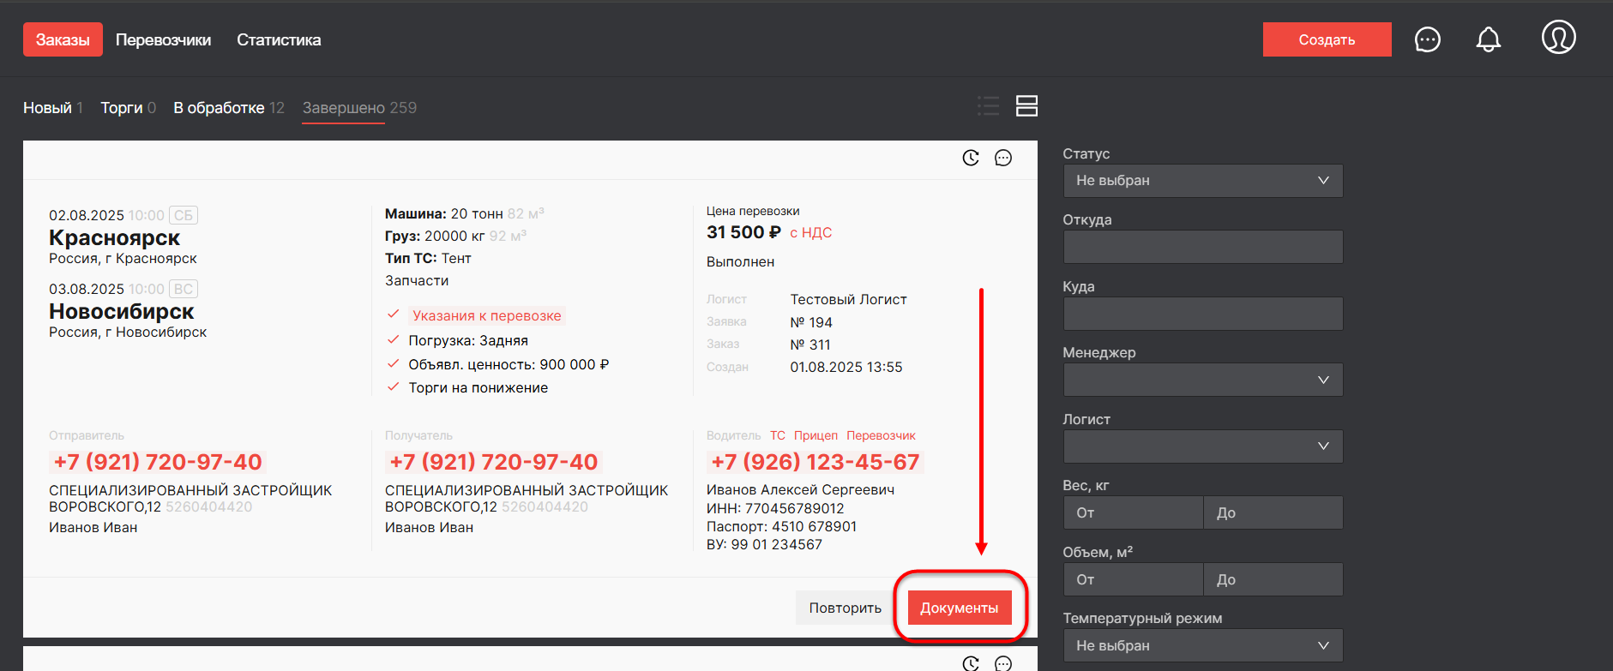
Task: Expand the Температурный режим dropdown
Action: 1203,645
